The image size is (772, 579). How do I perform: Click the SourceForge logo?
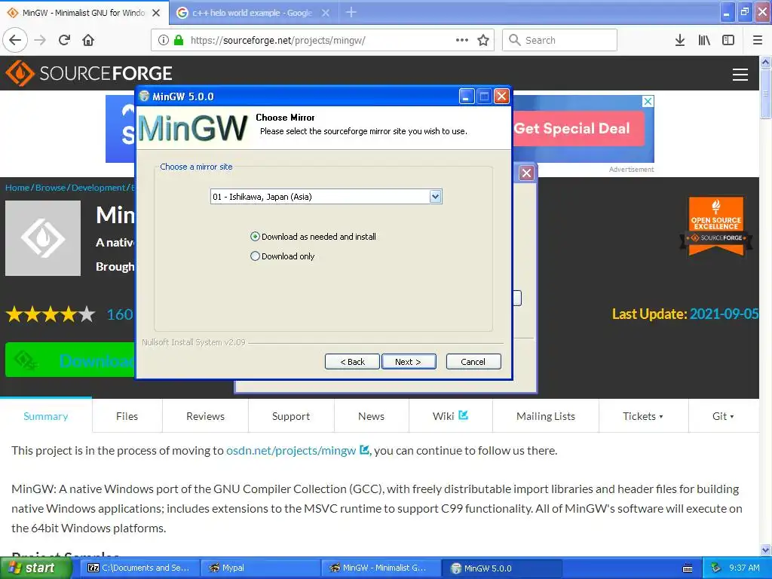[89, 73]
